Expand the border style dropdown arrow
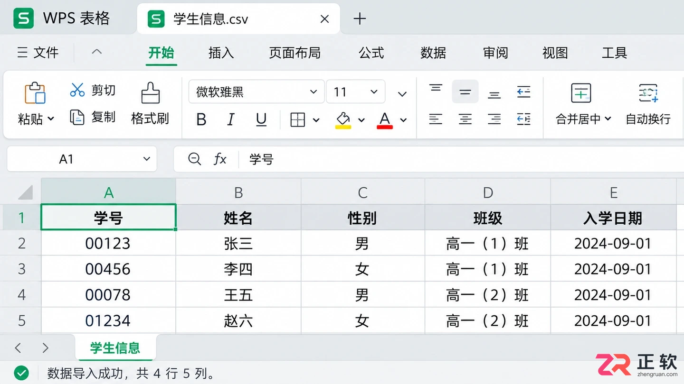 click(x=316, y=120)
